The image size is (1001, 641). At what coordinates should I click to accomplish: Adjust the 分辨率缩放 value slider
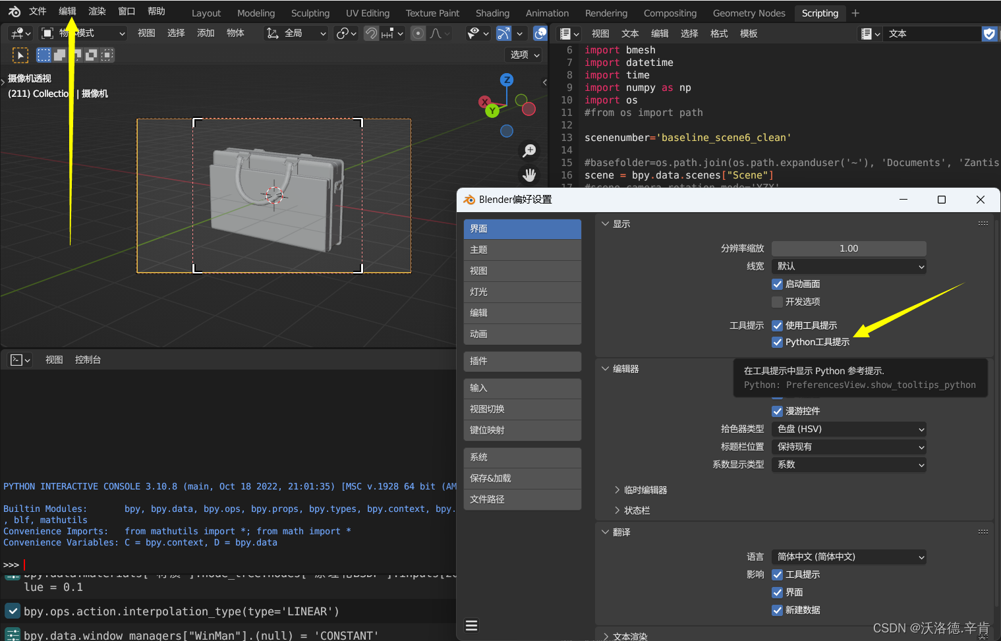[x=848, y=248]
